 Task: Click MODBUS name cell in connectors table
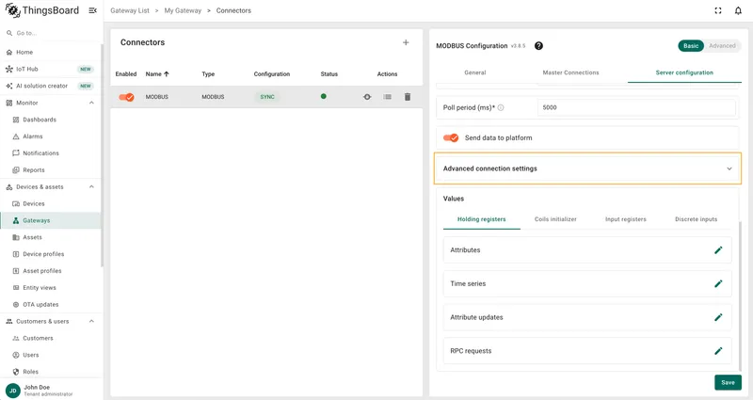pos(157,97)
